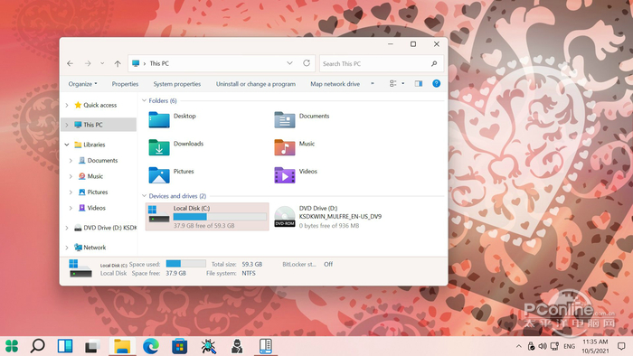Click ENG language indicator

[x=569, y=346]
